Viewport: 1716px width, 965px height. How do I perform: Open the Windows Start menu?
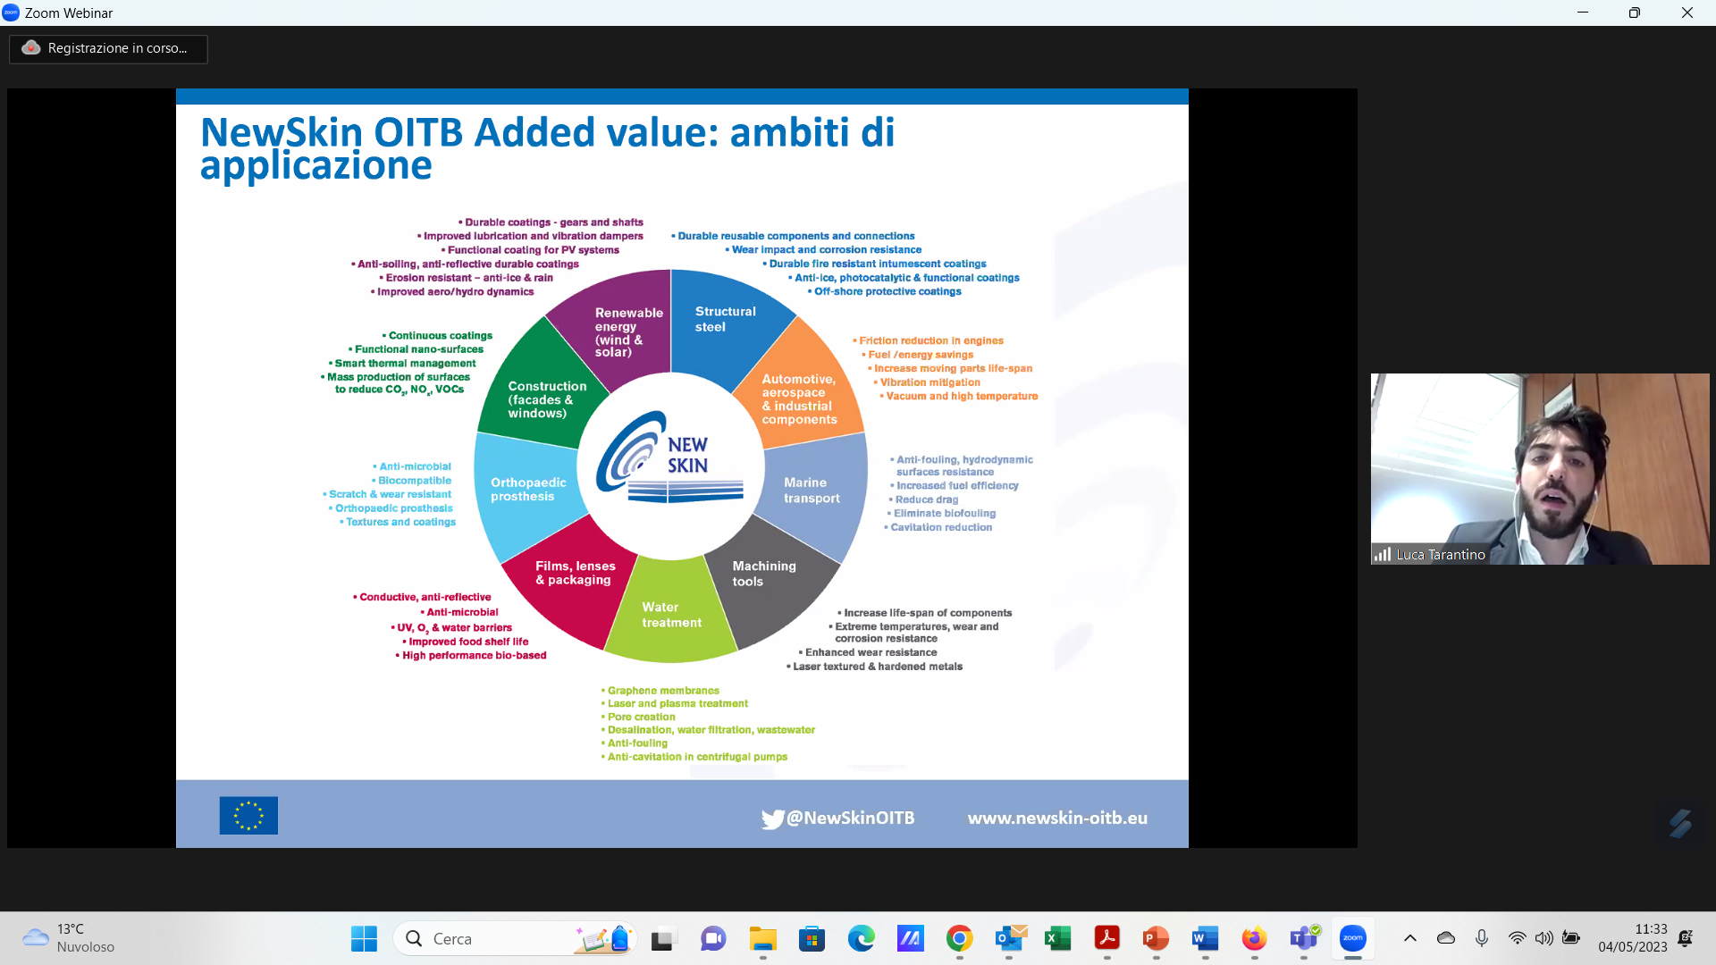[364, 938]
